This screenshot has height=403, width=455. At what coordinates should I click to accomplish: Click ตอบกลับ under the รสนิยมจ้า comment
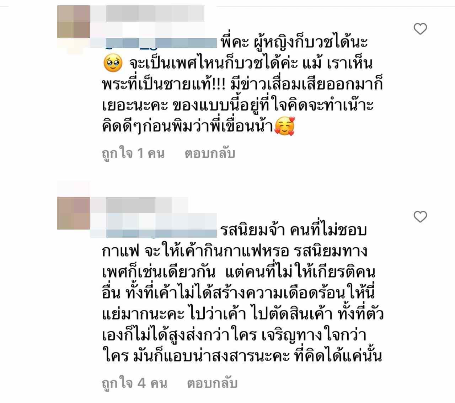(x=212, y=383)
